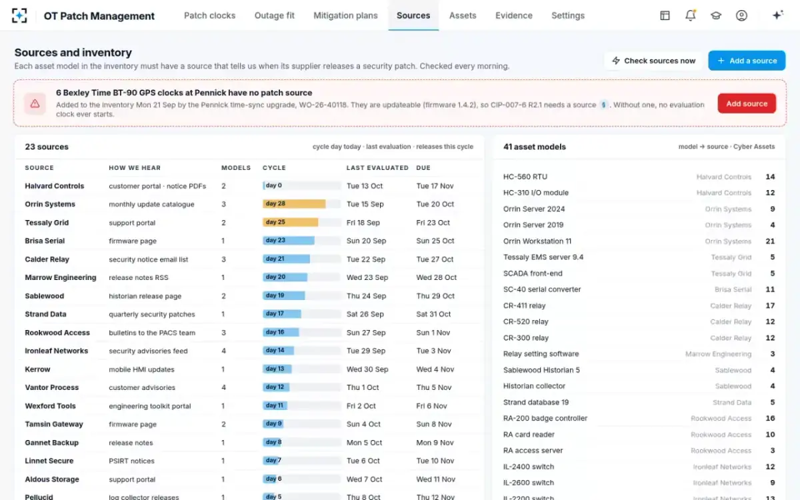Select IL-2400 switch asset model
The image size is (800, 500).
tap(529, 467)
